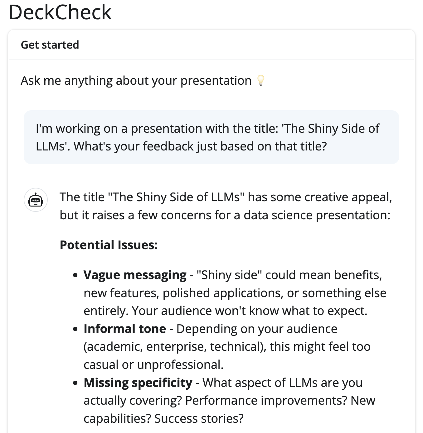Image resolution: width=423 pixels, height=433 pixels.
Task: Click the bullet dot beside Missing specificity
Action: click(x=75, y=383)
